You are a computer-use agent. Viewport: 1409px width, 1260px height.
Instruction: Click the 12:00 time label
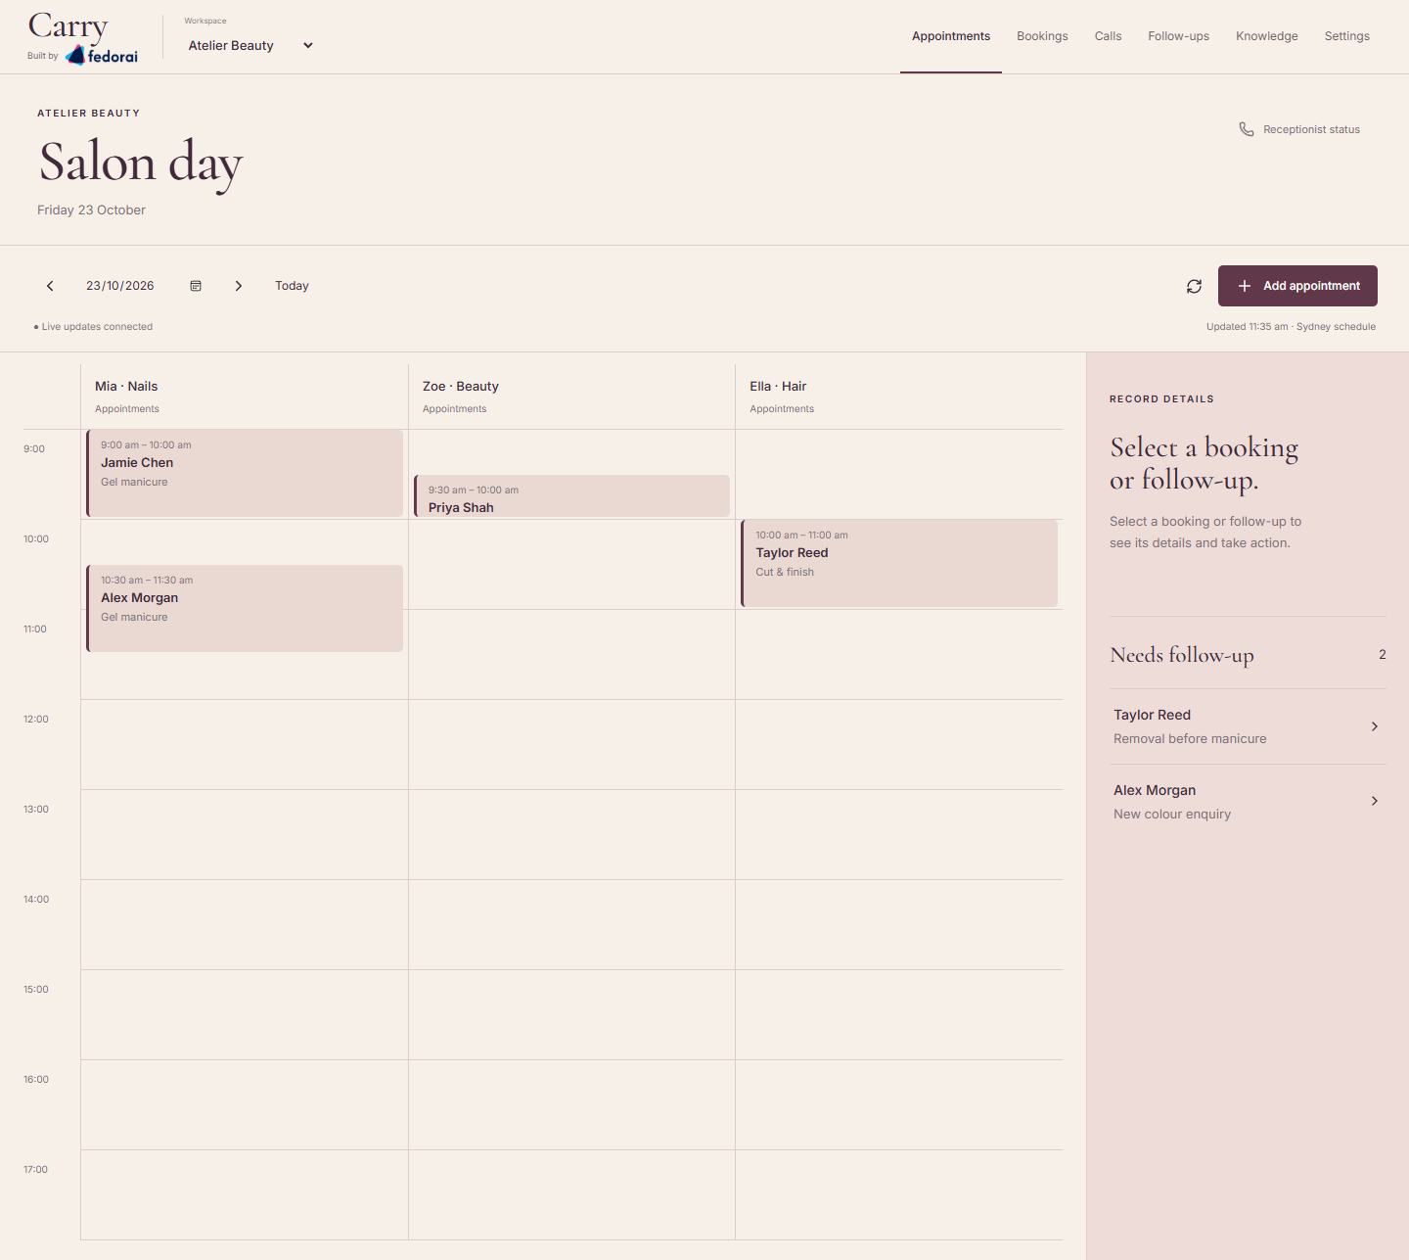coord(36,720)
